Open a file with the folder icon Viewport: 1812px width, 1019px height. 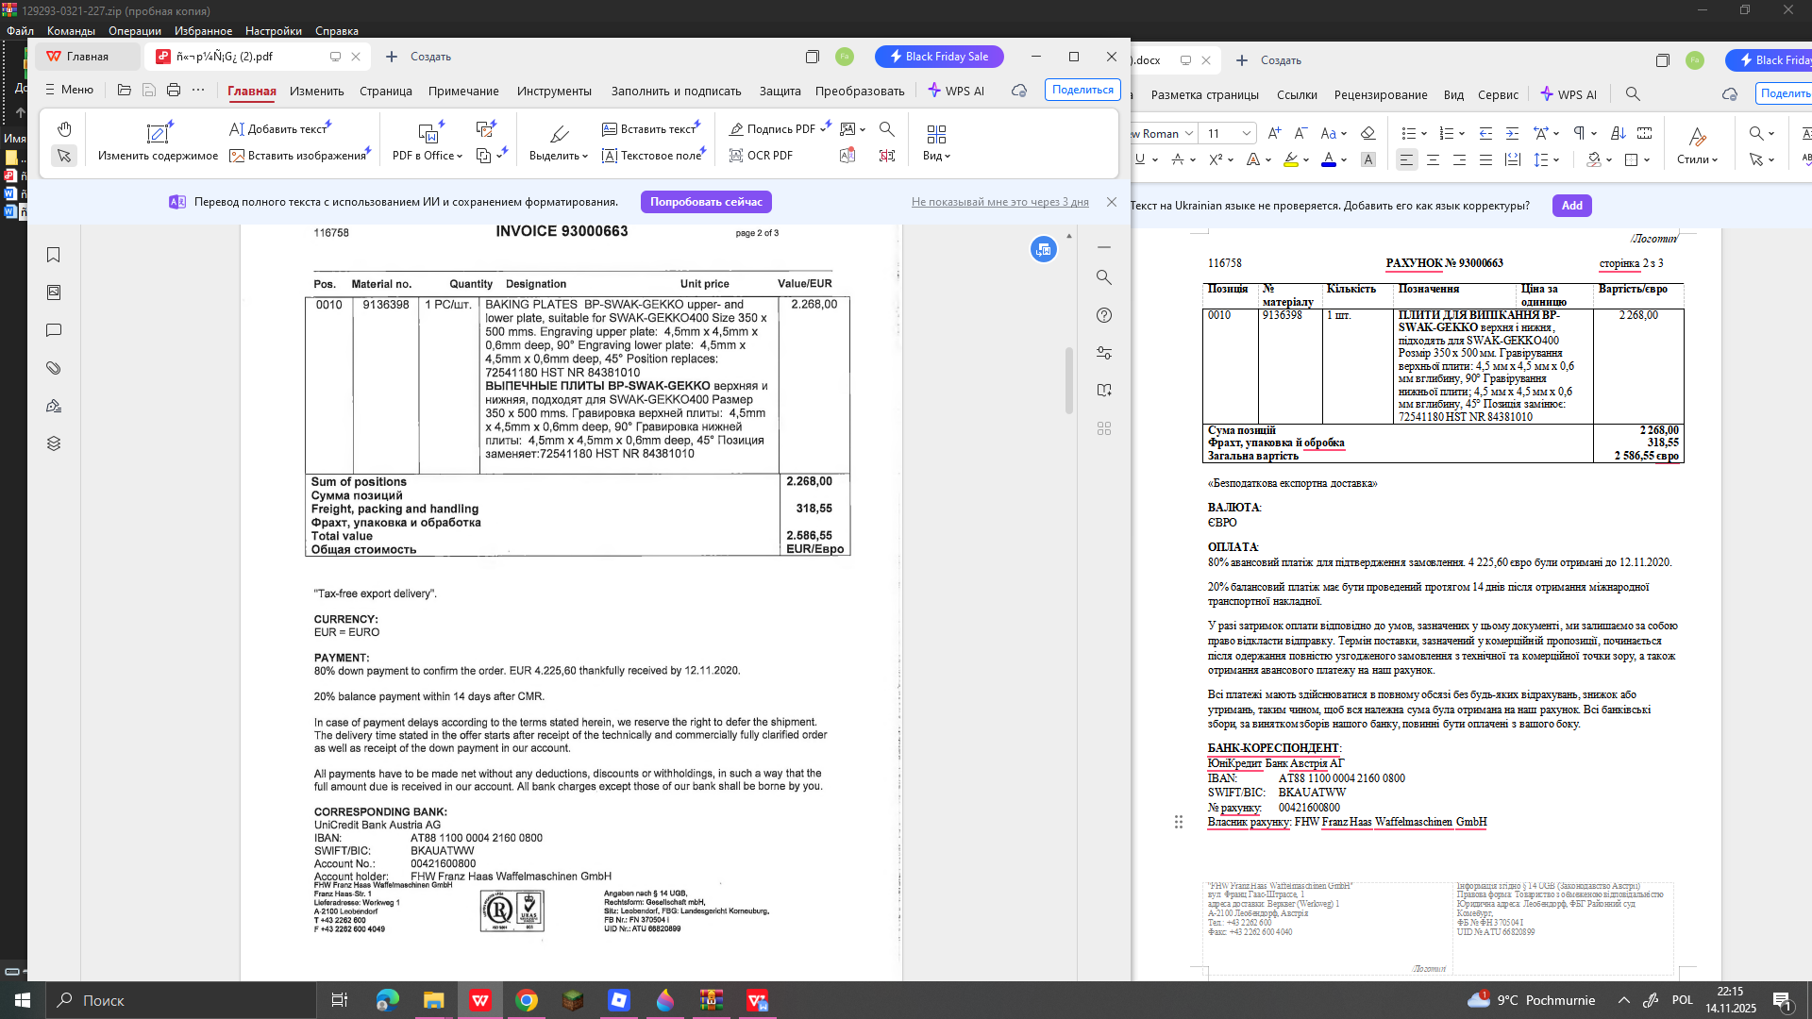(x=125, y=90)
